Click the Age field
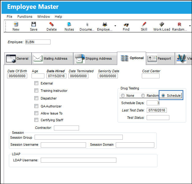The image size is (192, 184). point(38,76)
